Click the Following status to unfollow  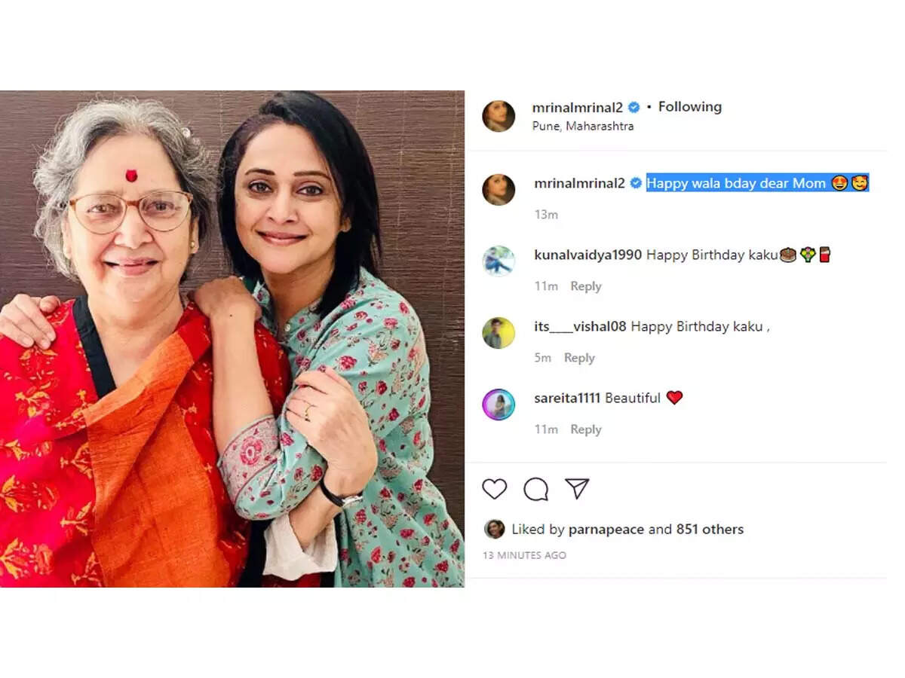pos(690,106)
